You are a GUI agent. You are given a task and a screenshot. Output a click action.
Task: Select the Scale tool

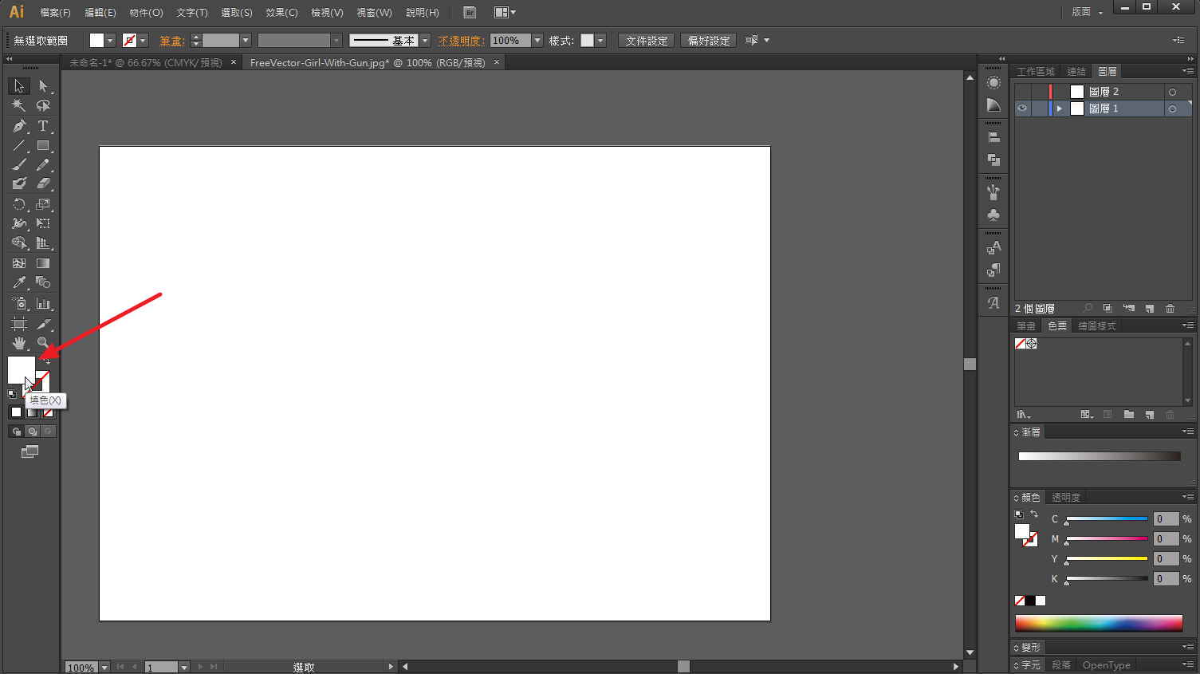(43, 204)
